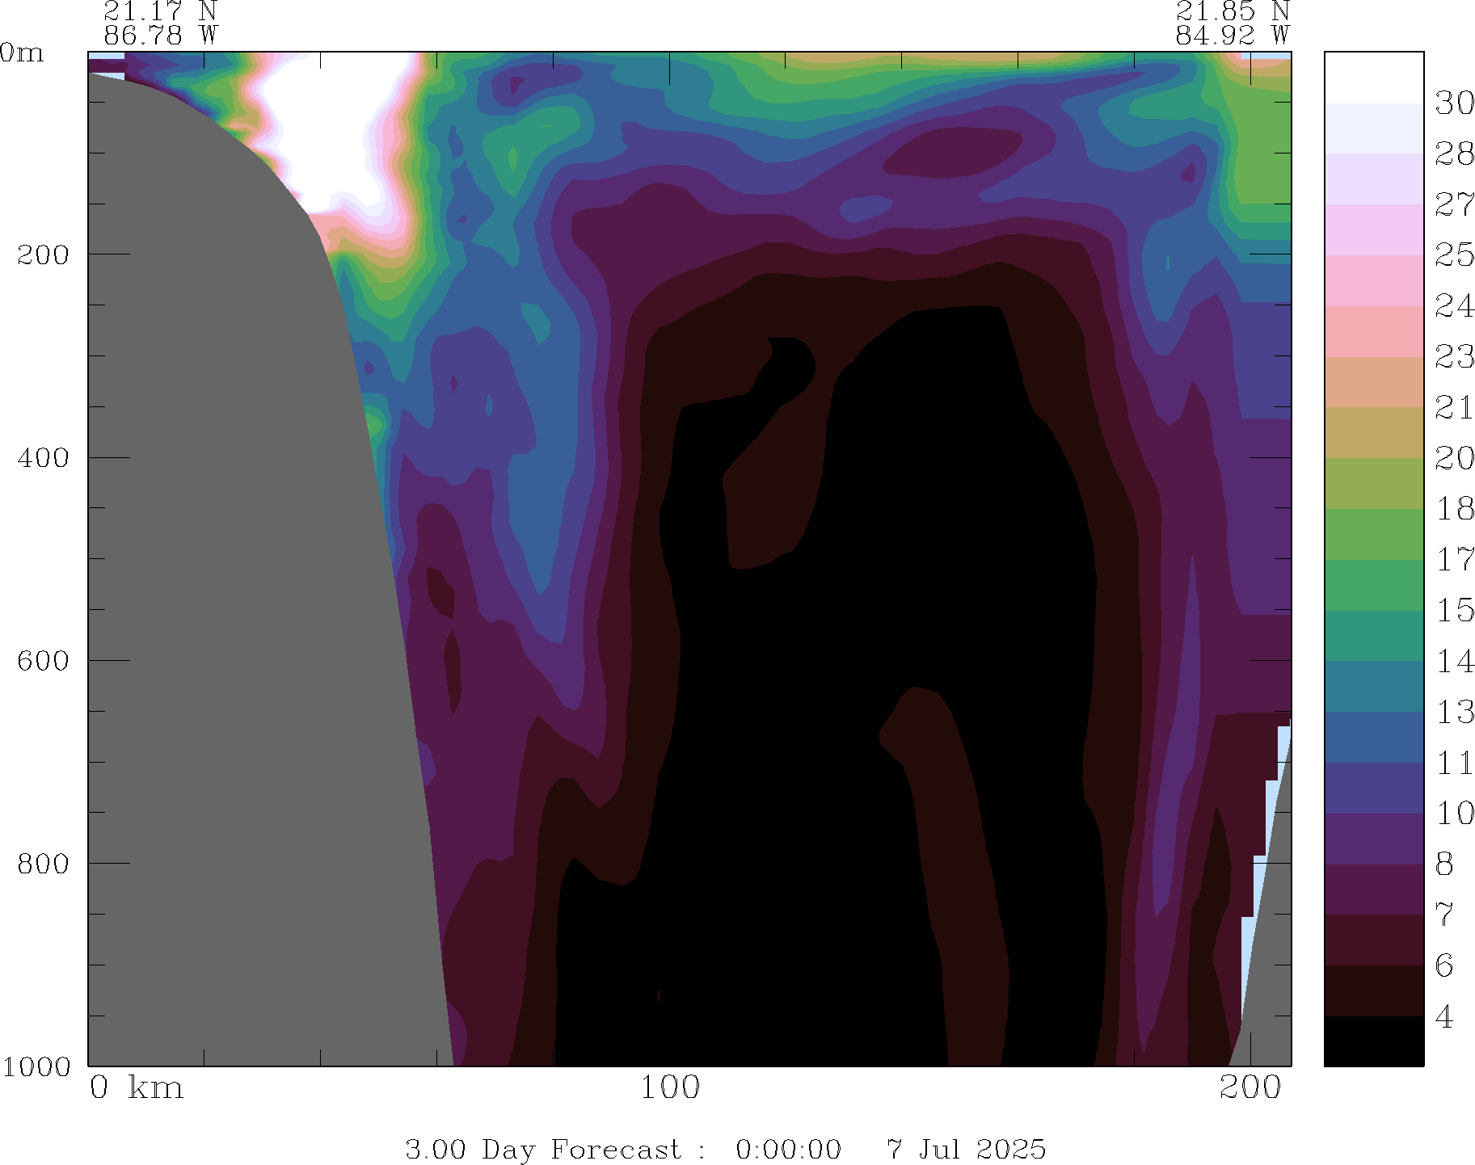Click the dark maroon swatch between 6 and 7
Image resolution: width=1475 pixels, height=1165 pixels.
tap(1373, 940)
